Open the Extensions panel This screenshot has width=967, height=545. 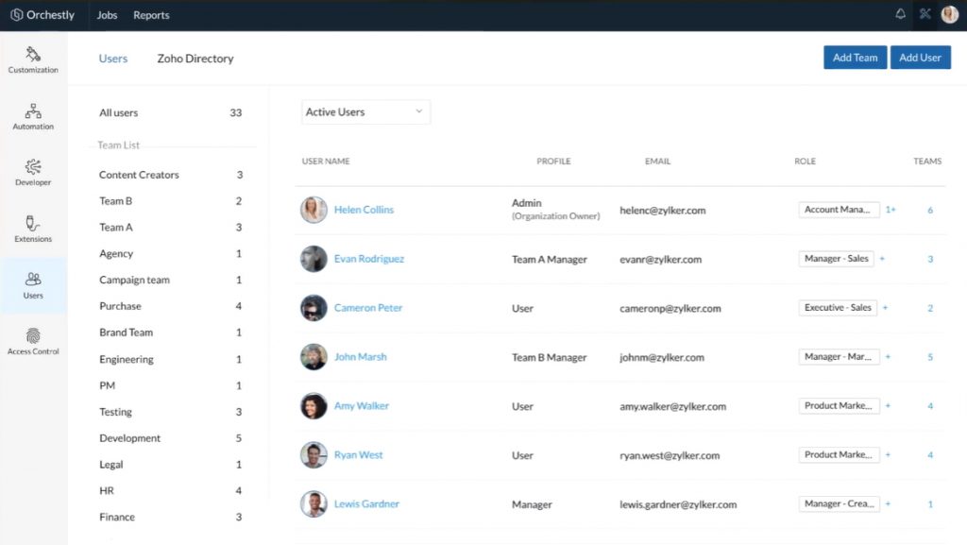point(33,230)
